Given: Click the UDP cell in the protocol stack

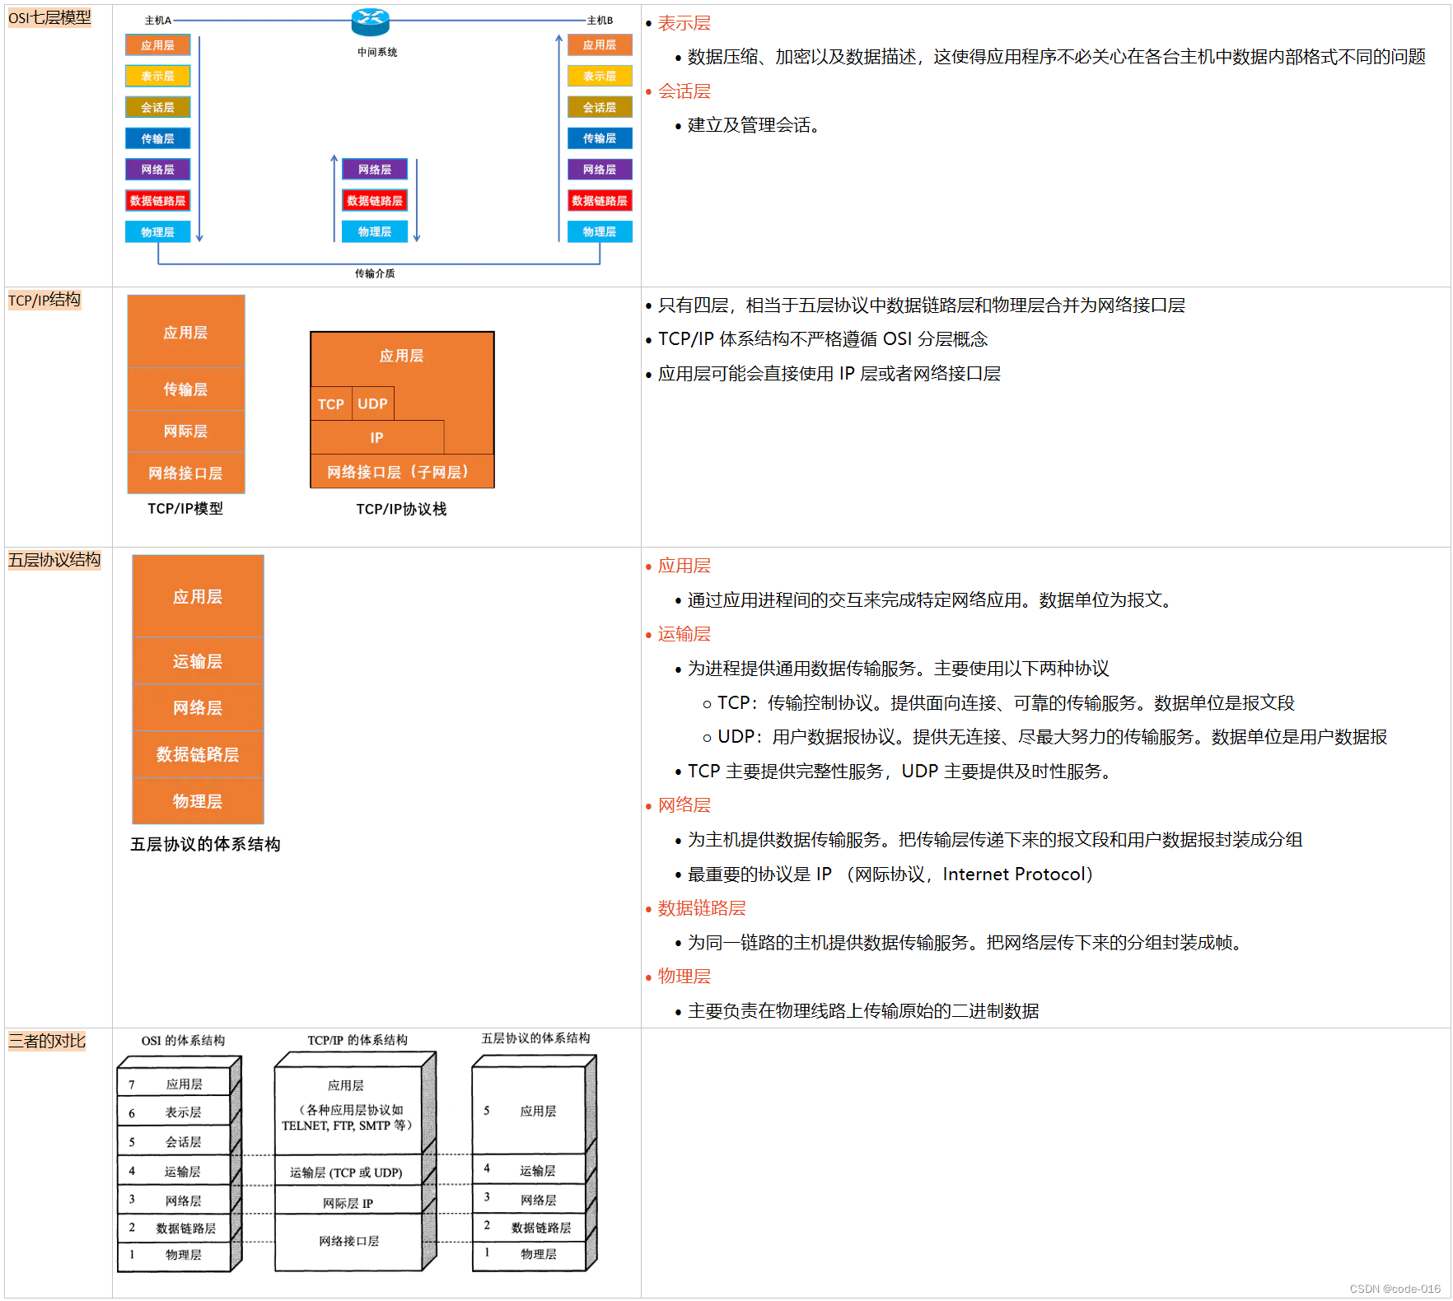Looking at the screenshot, I should click(x=372, y=404).
